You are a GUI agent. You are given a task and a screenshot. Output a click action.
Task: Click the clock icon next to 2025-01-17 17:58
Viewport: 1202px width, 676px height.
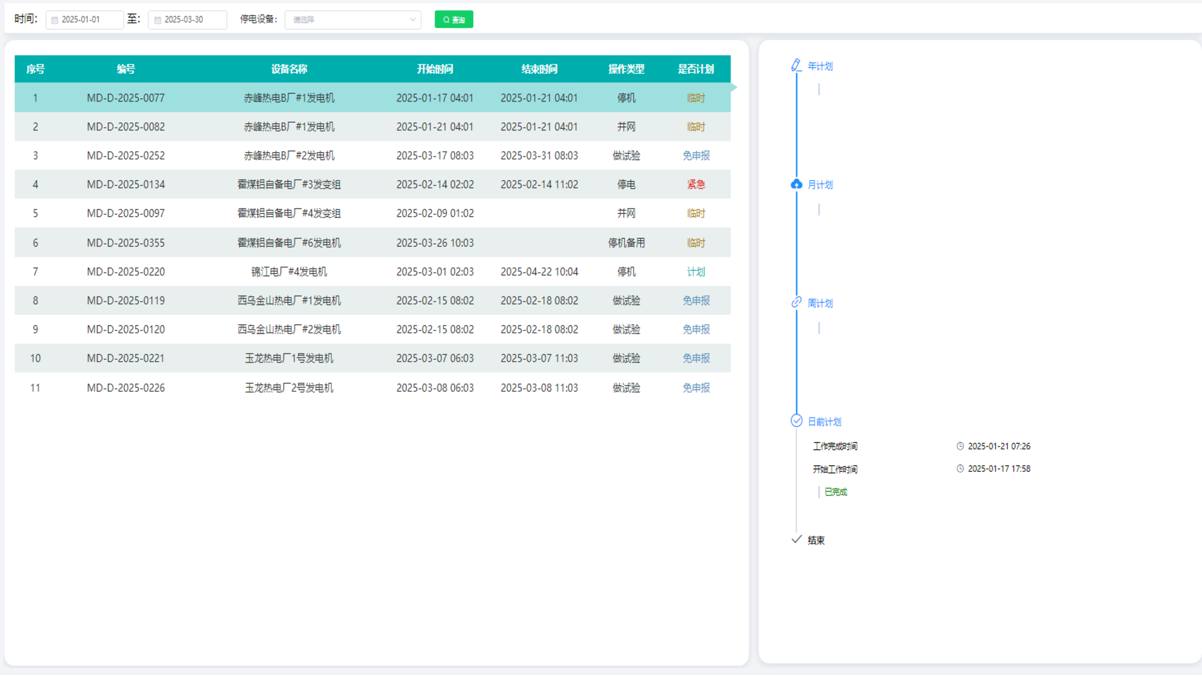click(x=960, y=469)
